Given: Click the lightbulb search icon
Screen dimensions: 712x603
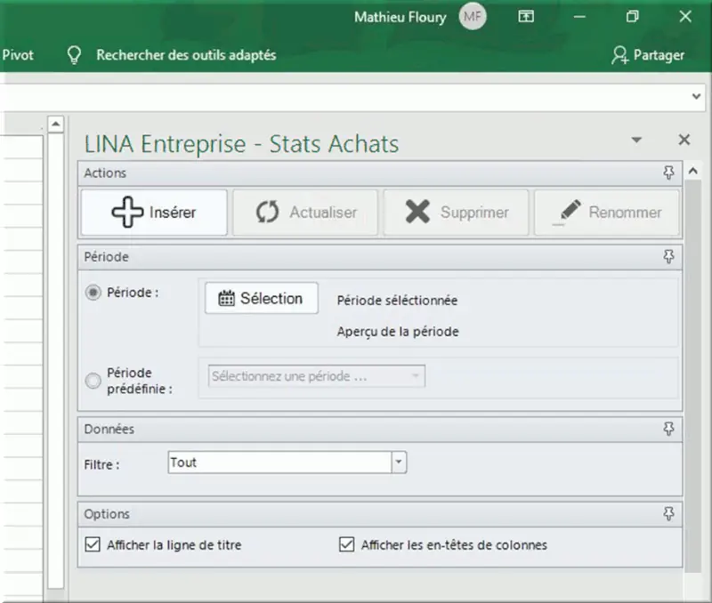Looking at the screenshot, I should [74, 55].
